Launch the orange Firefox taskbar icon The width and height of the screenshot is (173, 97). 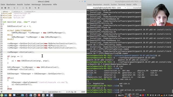point(10,95)
